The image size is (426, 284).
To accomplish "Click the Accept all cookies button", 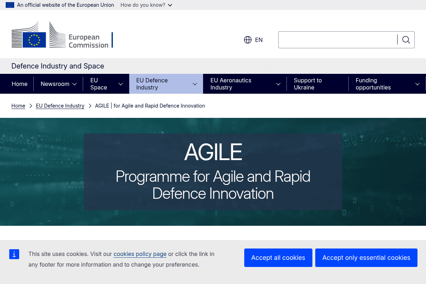I will coord(278,258).
